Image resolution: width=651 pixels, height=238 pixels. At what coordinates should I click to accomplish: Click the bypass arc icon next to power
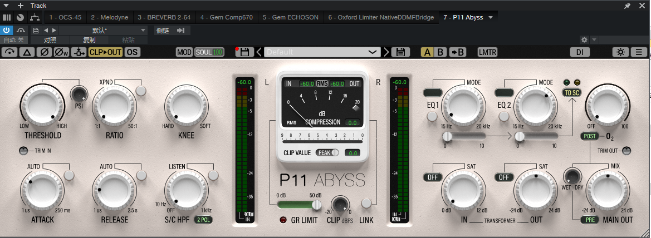21,30
